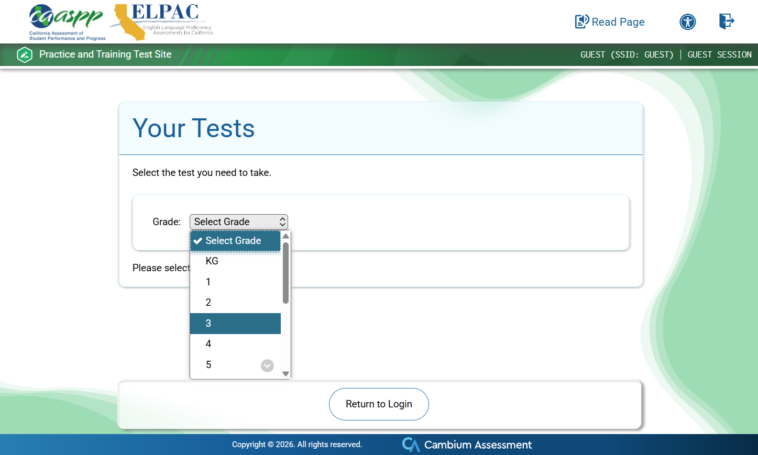Click the logout exit icon
Viewport: 758px width, 455px height.
[x=727, y=21]
